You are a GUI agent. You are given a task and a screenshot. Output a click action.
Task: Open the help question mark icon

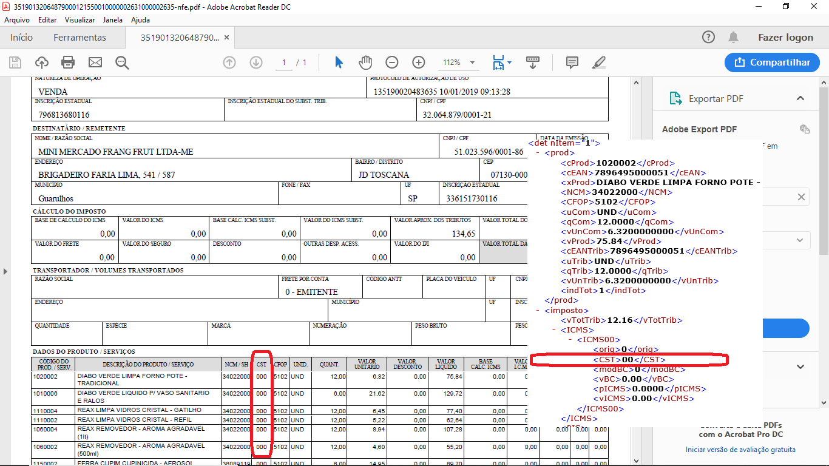pos(708,37)
